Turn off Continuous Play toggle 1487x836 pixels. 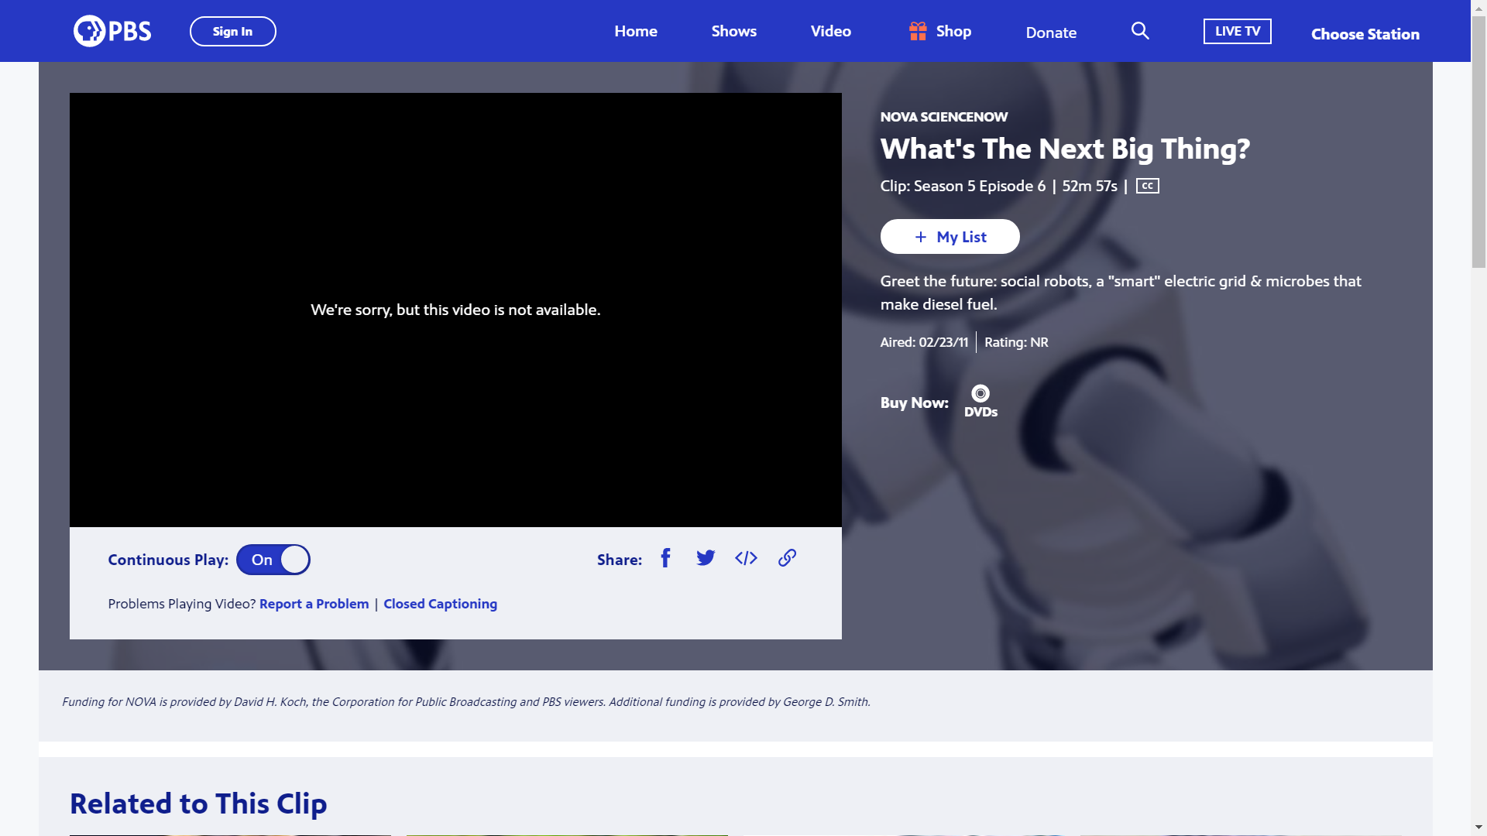[273, 560]
